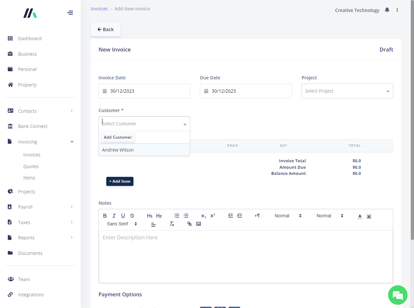The width and height of the screenshot is (414, 308).
Task: Select Andrew Wilson from customer list
Action: click(x=144, y=150)
